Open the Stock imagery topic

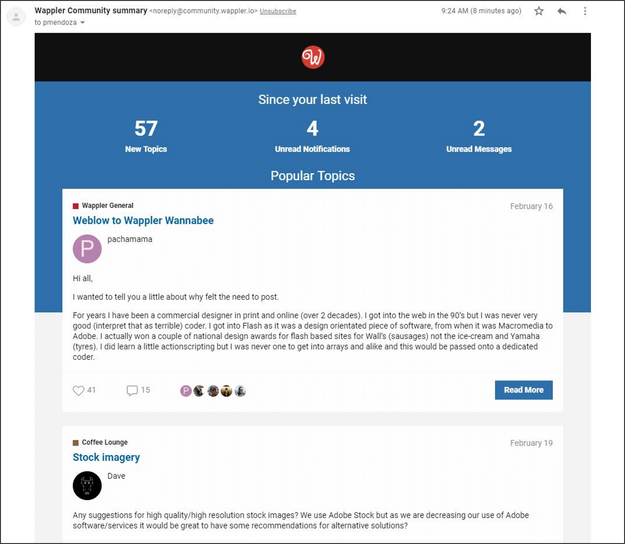pyautogui.click(x=106, y=457)
